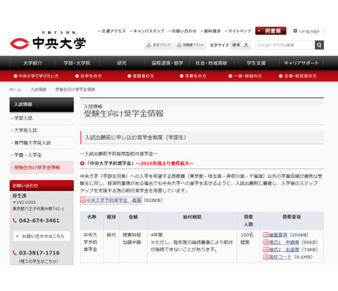
Task: Open the 研究 menu
Action: (122, 63)
